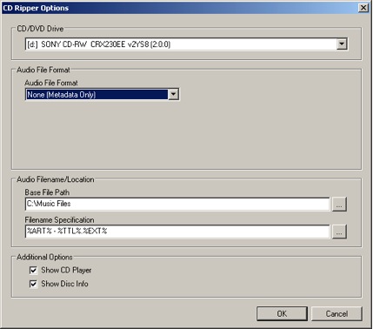Image resolution: width=373 pixels, height=329 pixels.
Task: Click the Filename Specification input field
Action: 177,232
